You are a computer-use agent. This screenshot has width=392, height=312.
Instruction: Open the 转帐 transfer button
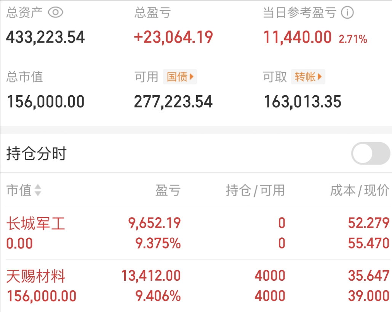coord(308,77)
